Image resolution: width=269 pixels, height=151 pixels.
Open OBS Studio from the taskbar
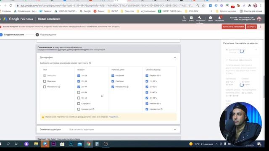105,144
